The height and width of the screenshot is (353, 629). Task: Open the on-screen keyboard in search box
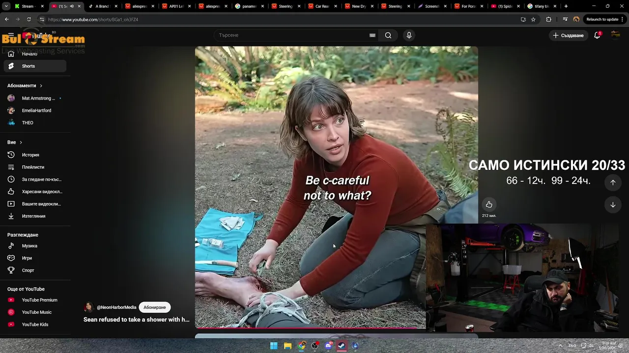click(x=372, y=35)
